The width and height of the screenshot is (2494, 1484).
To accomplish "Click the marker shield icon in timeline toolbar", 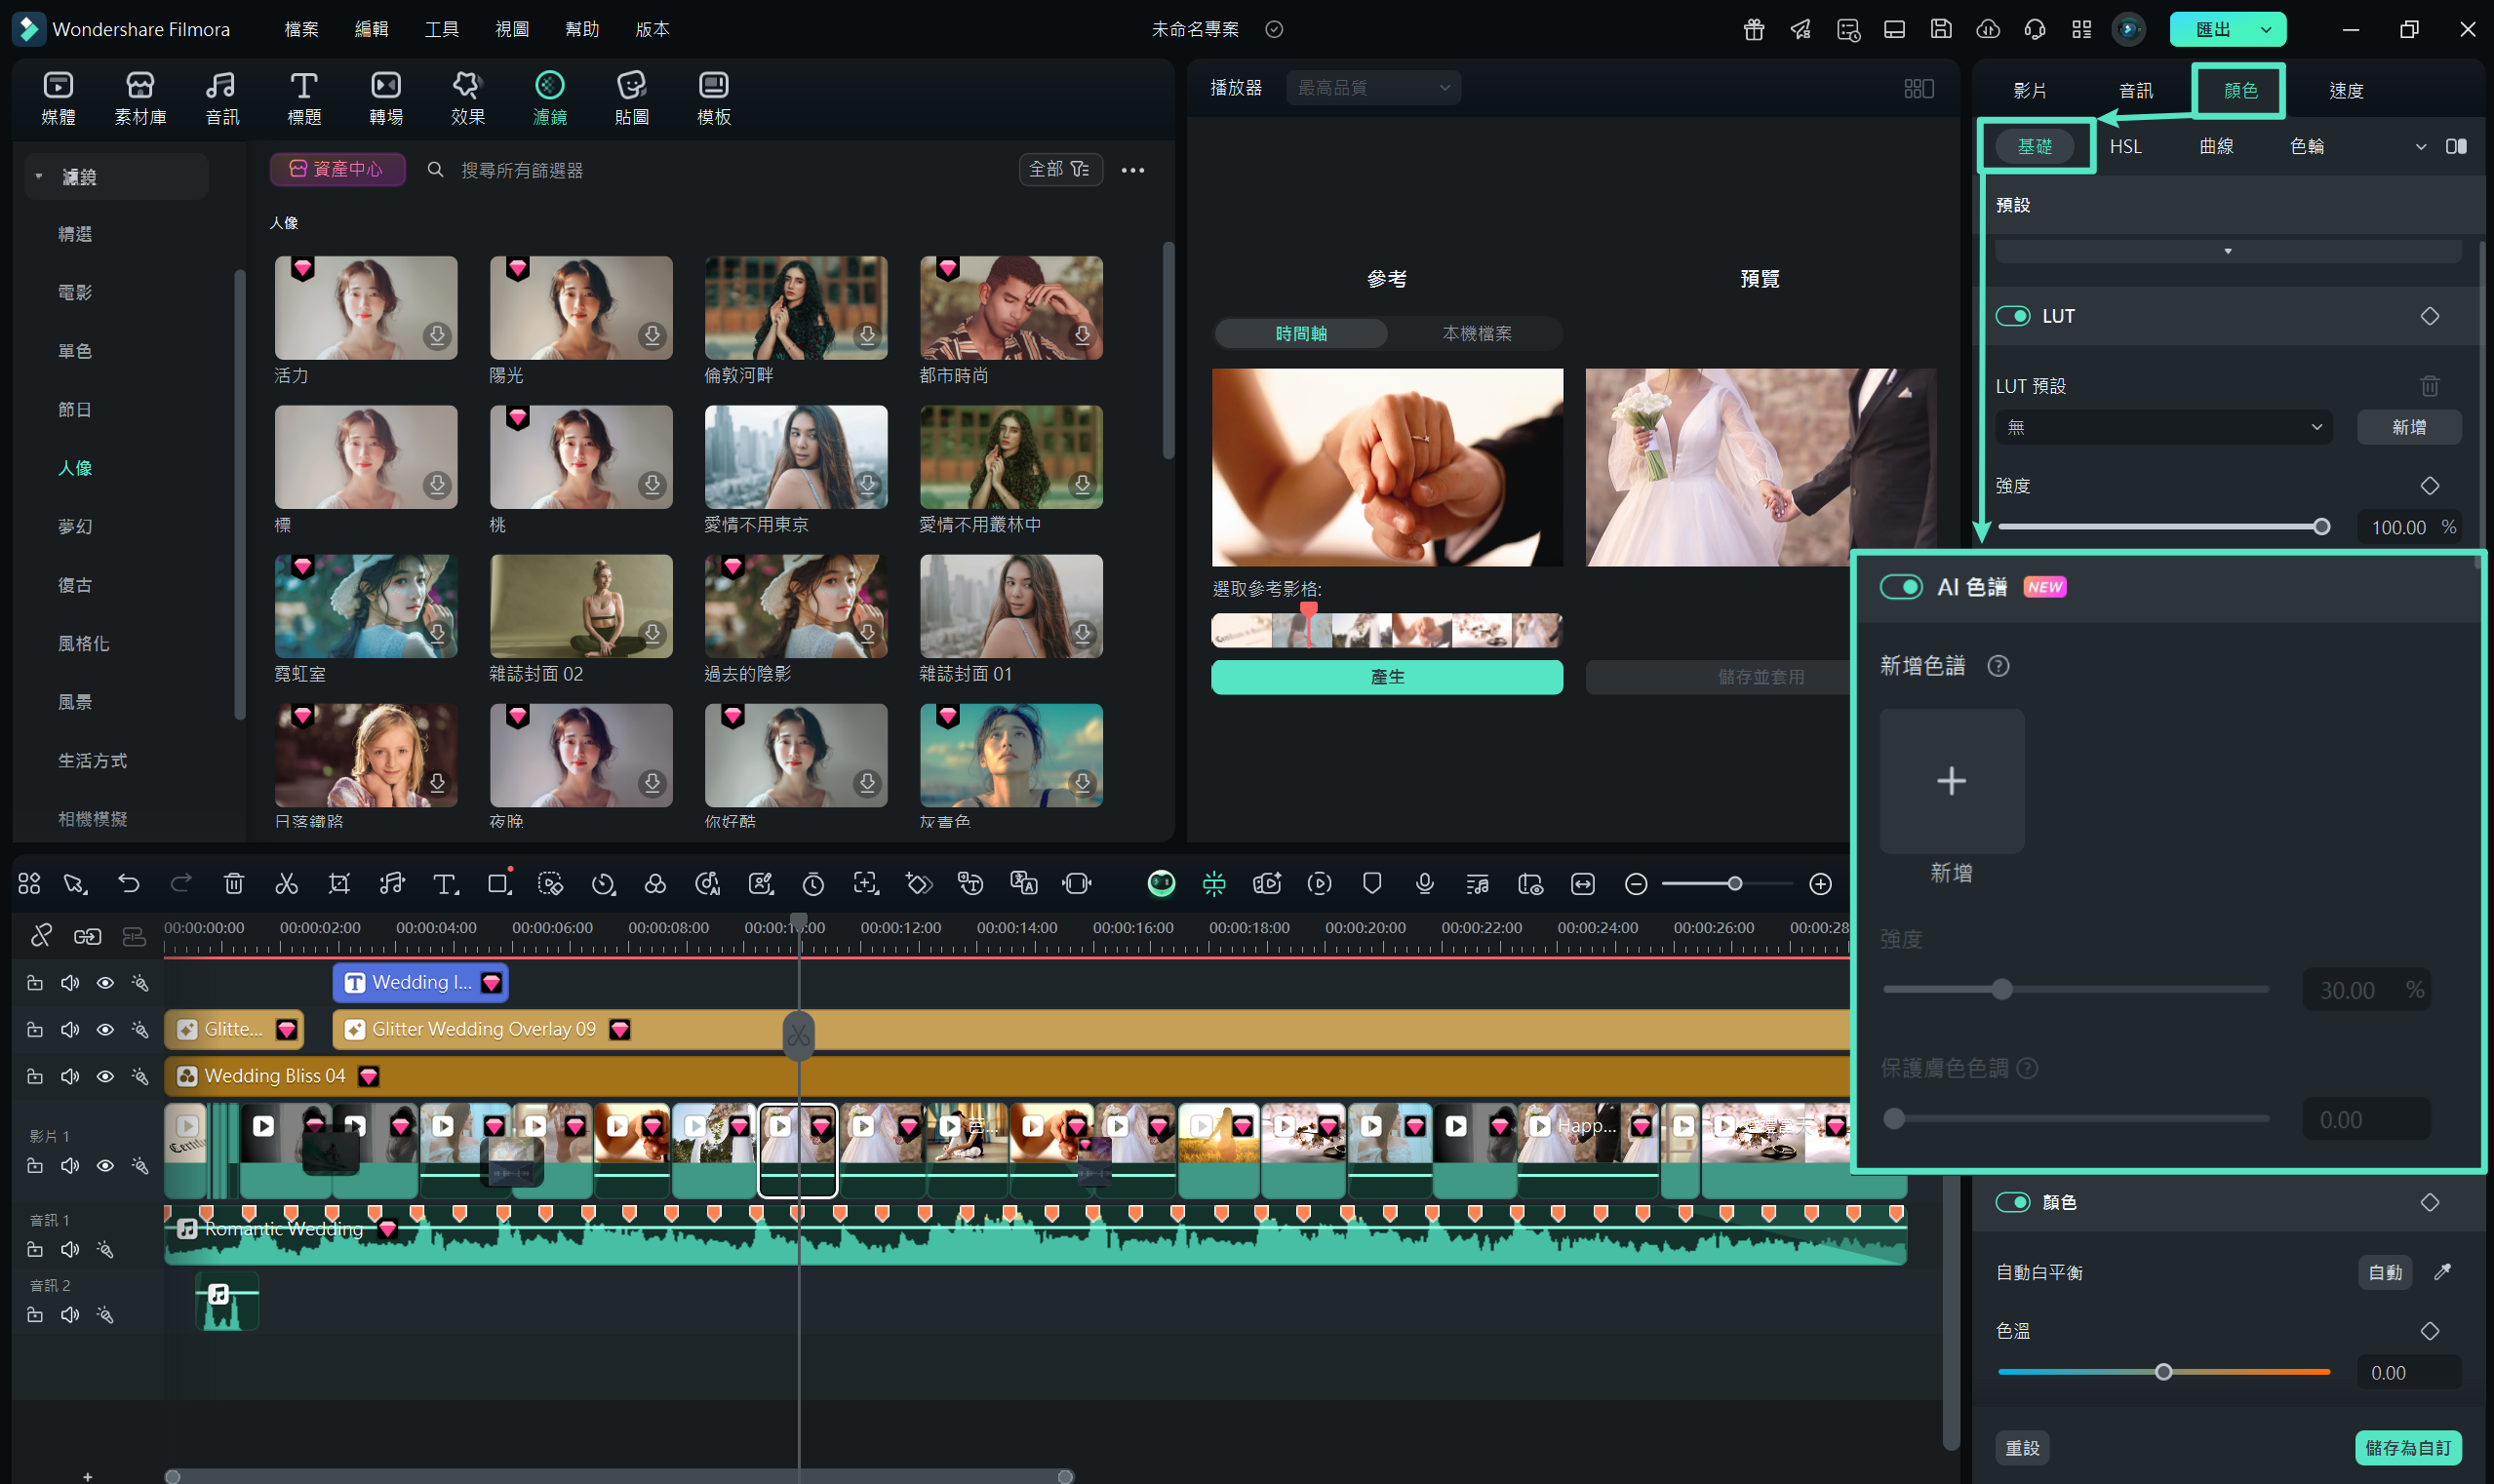I will pos(1371,883).
